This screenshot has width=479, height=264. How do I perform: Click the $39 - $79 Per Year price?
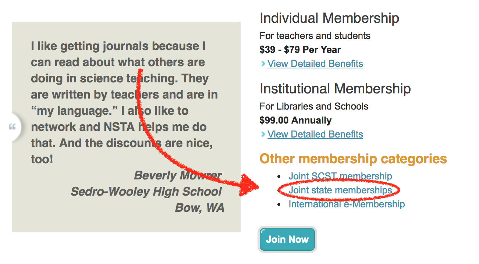(x=300, y=50)
